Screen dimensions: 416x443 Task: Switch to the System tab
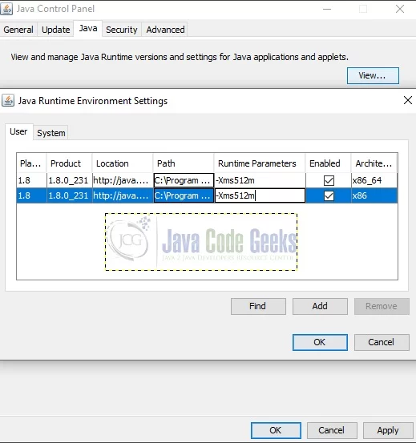coord(50,133)
